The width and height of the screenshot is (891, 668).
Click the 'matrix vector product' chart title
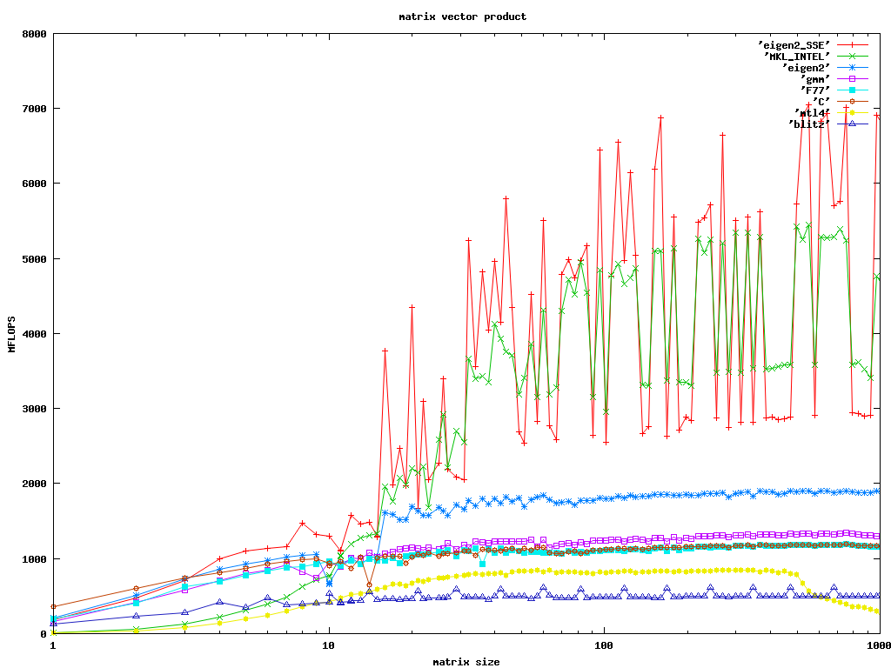pyautogui.click(x=462, y=17)
